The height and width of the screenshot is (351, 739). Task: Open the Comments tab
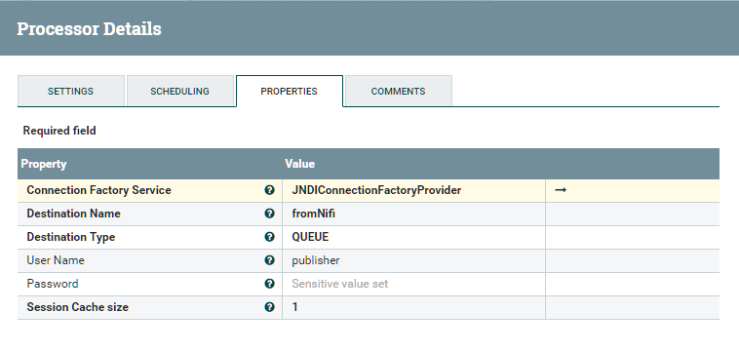[398, 91]
